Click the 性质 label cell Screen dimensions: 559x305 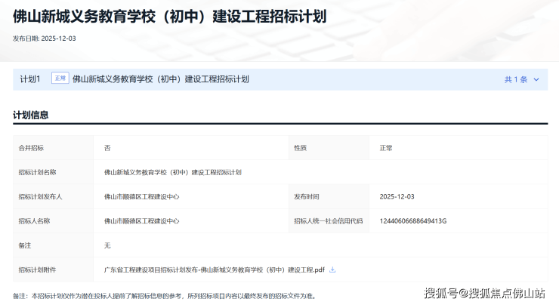tap(329, 148)
